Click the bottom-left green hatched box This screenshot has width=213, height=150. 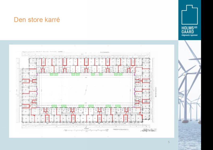pos(54,106)
